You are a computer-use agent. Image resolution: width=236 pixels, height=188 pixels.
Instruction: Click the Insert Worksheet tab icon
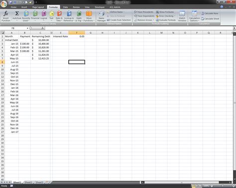click(x=47, y=182)
